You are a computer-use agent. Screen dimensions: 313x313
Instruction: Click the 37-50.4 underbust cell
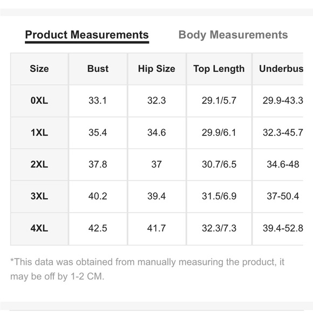coord(278,196)
